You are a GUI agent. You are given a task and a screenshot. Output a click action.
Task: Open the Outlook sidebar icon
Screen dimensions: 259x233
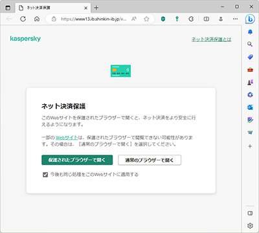click(x=250, y=107)
